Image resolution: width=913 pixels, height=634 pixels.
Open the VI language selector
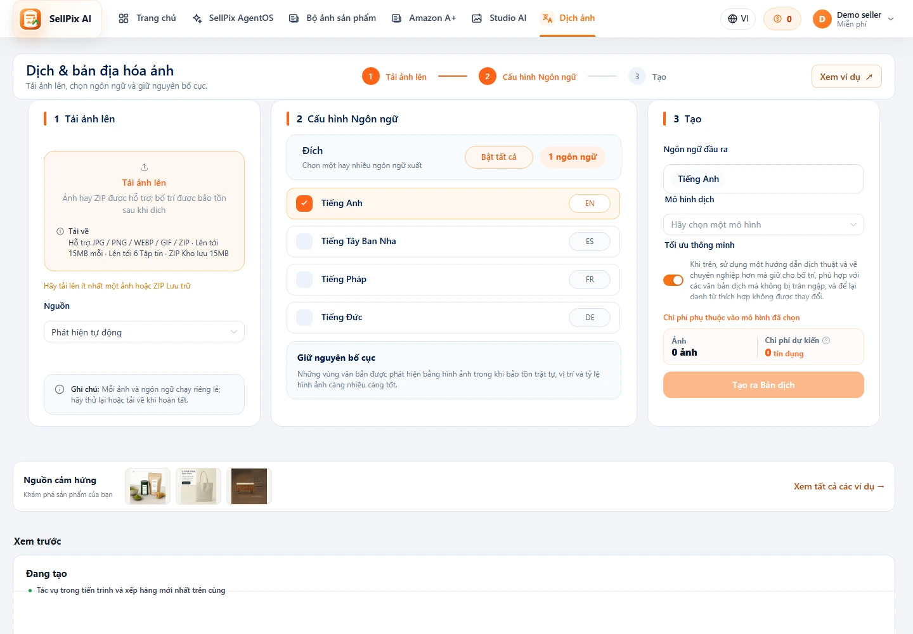click(738, 19)
